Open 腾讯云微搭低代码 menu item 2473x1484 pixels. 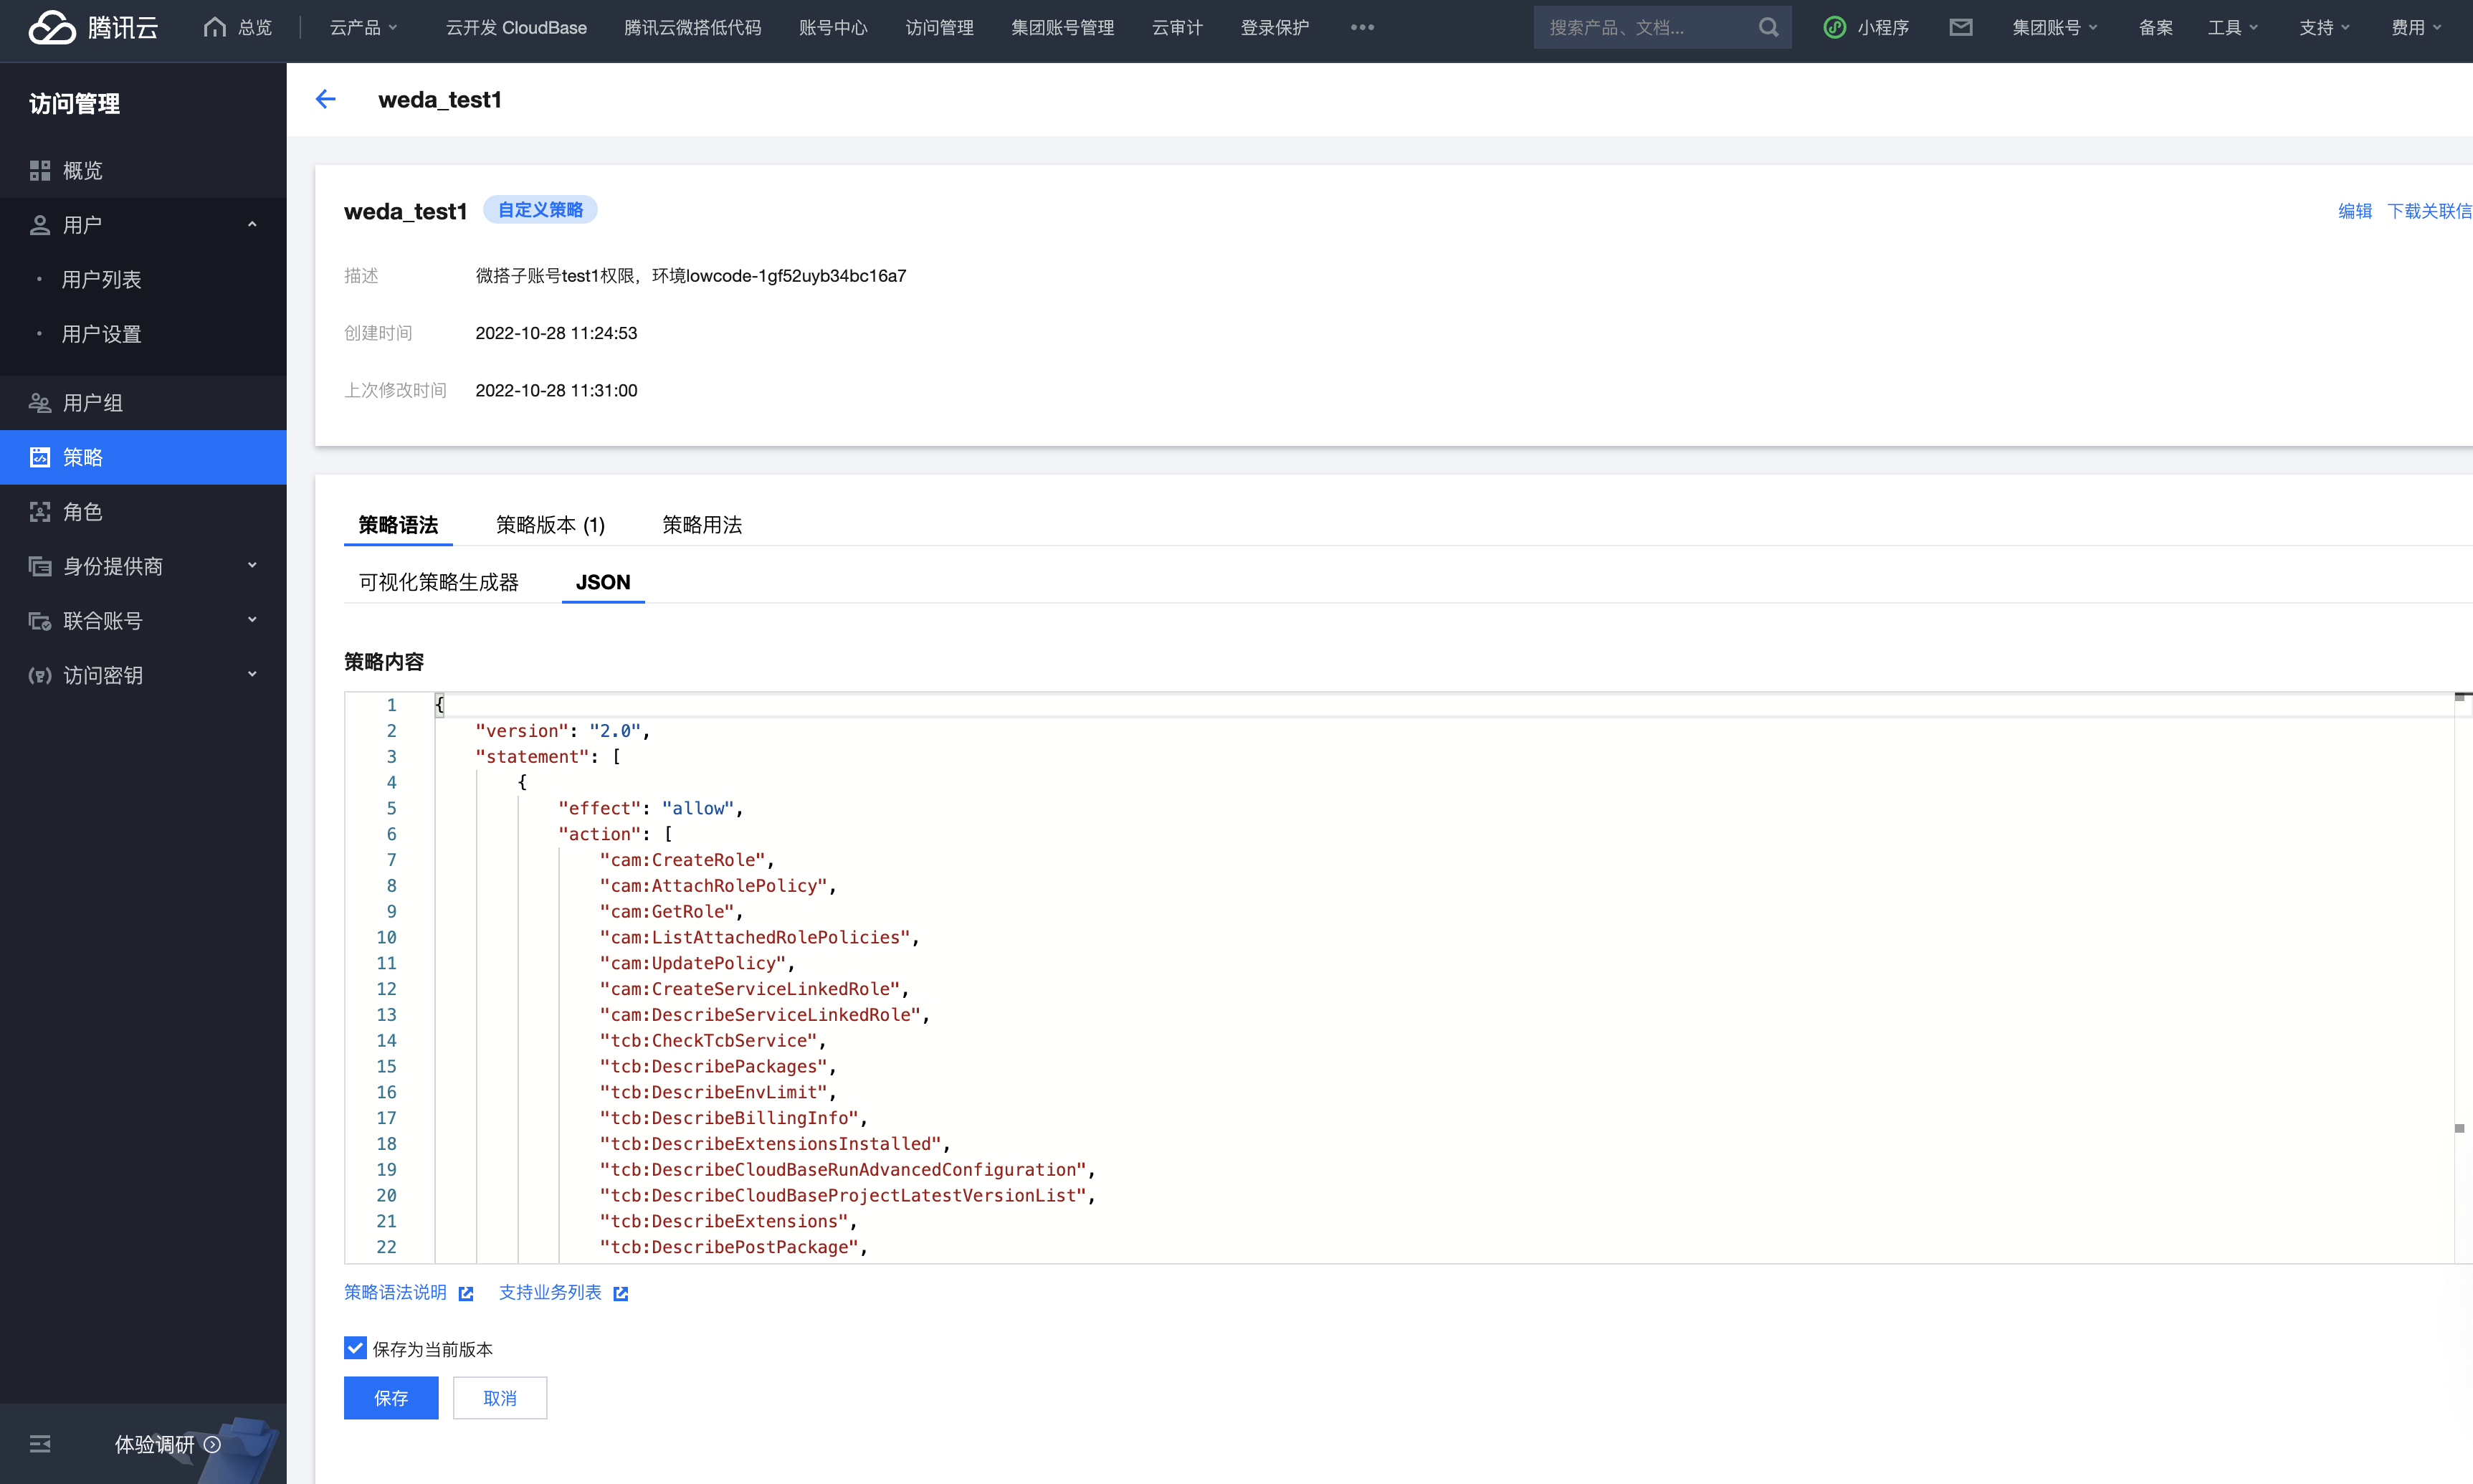point(692,27)
